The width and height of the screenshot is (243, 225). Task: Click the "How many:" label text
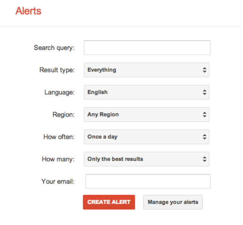coord(58,159)
